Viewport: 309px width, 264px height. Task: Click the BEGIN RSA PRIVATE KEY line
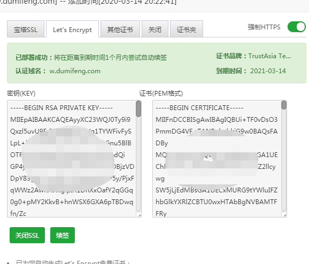(61, 108)
